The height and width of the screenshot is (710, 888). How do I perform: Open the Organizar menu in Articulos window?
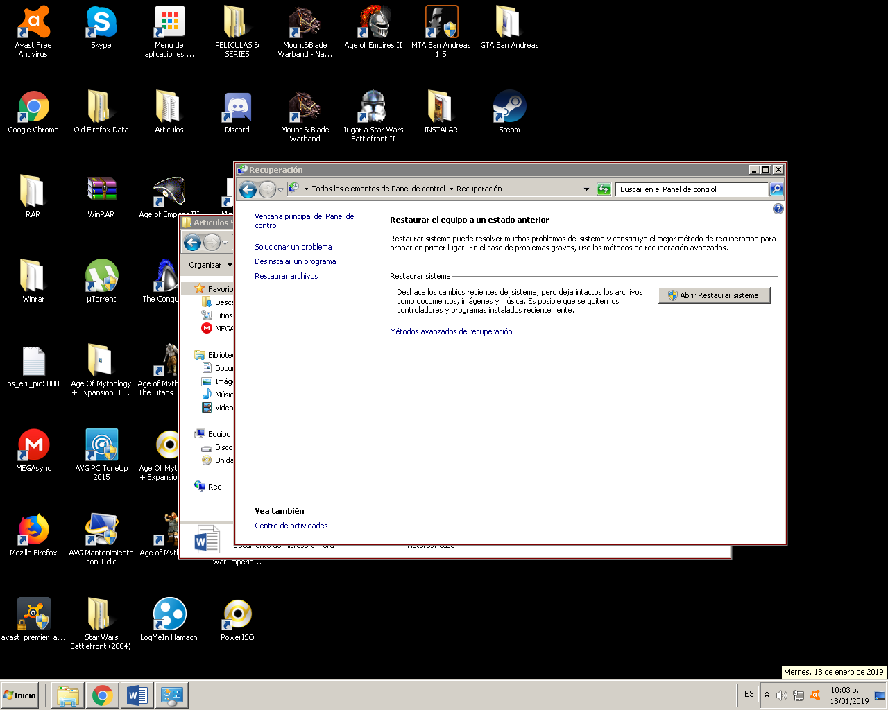point(210,265)
